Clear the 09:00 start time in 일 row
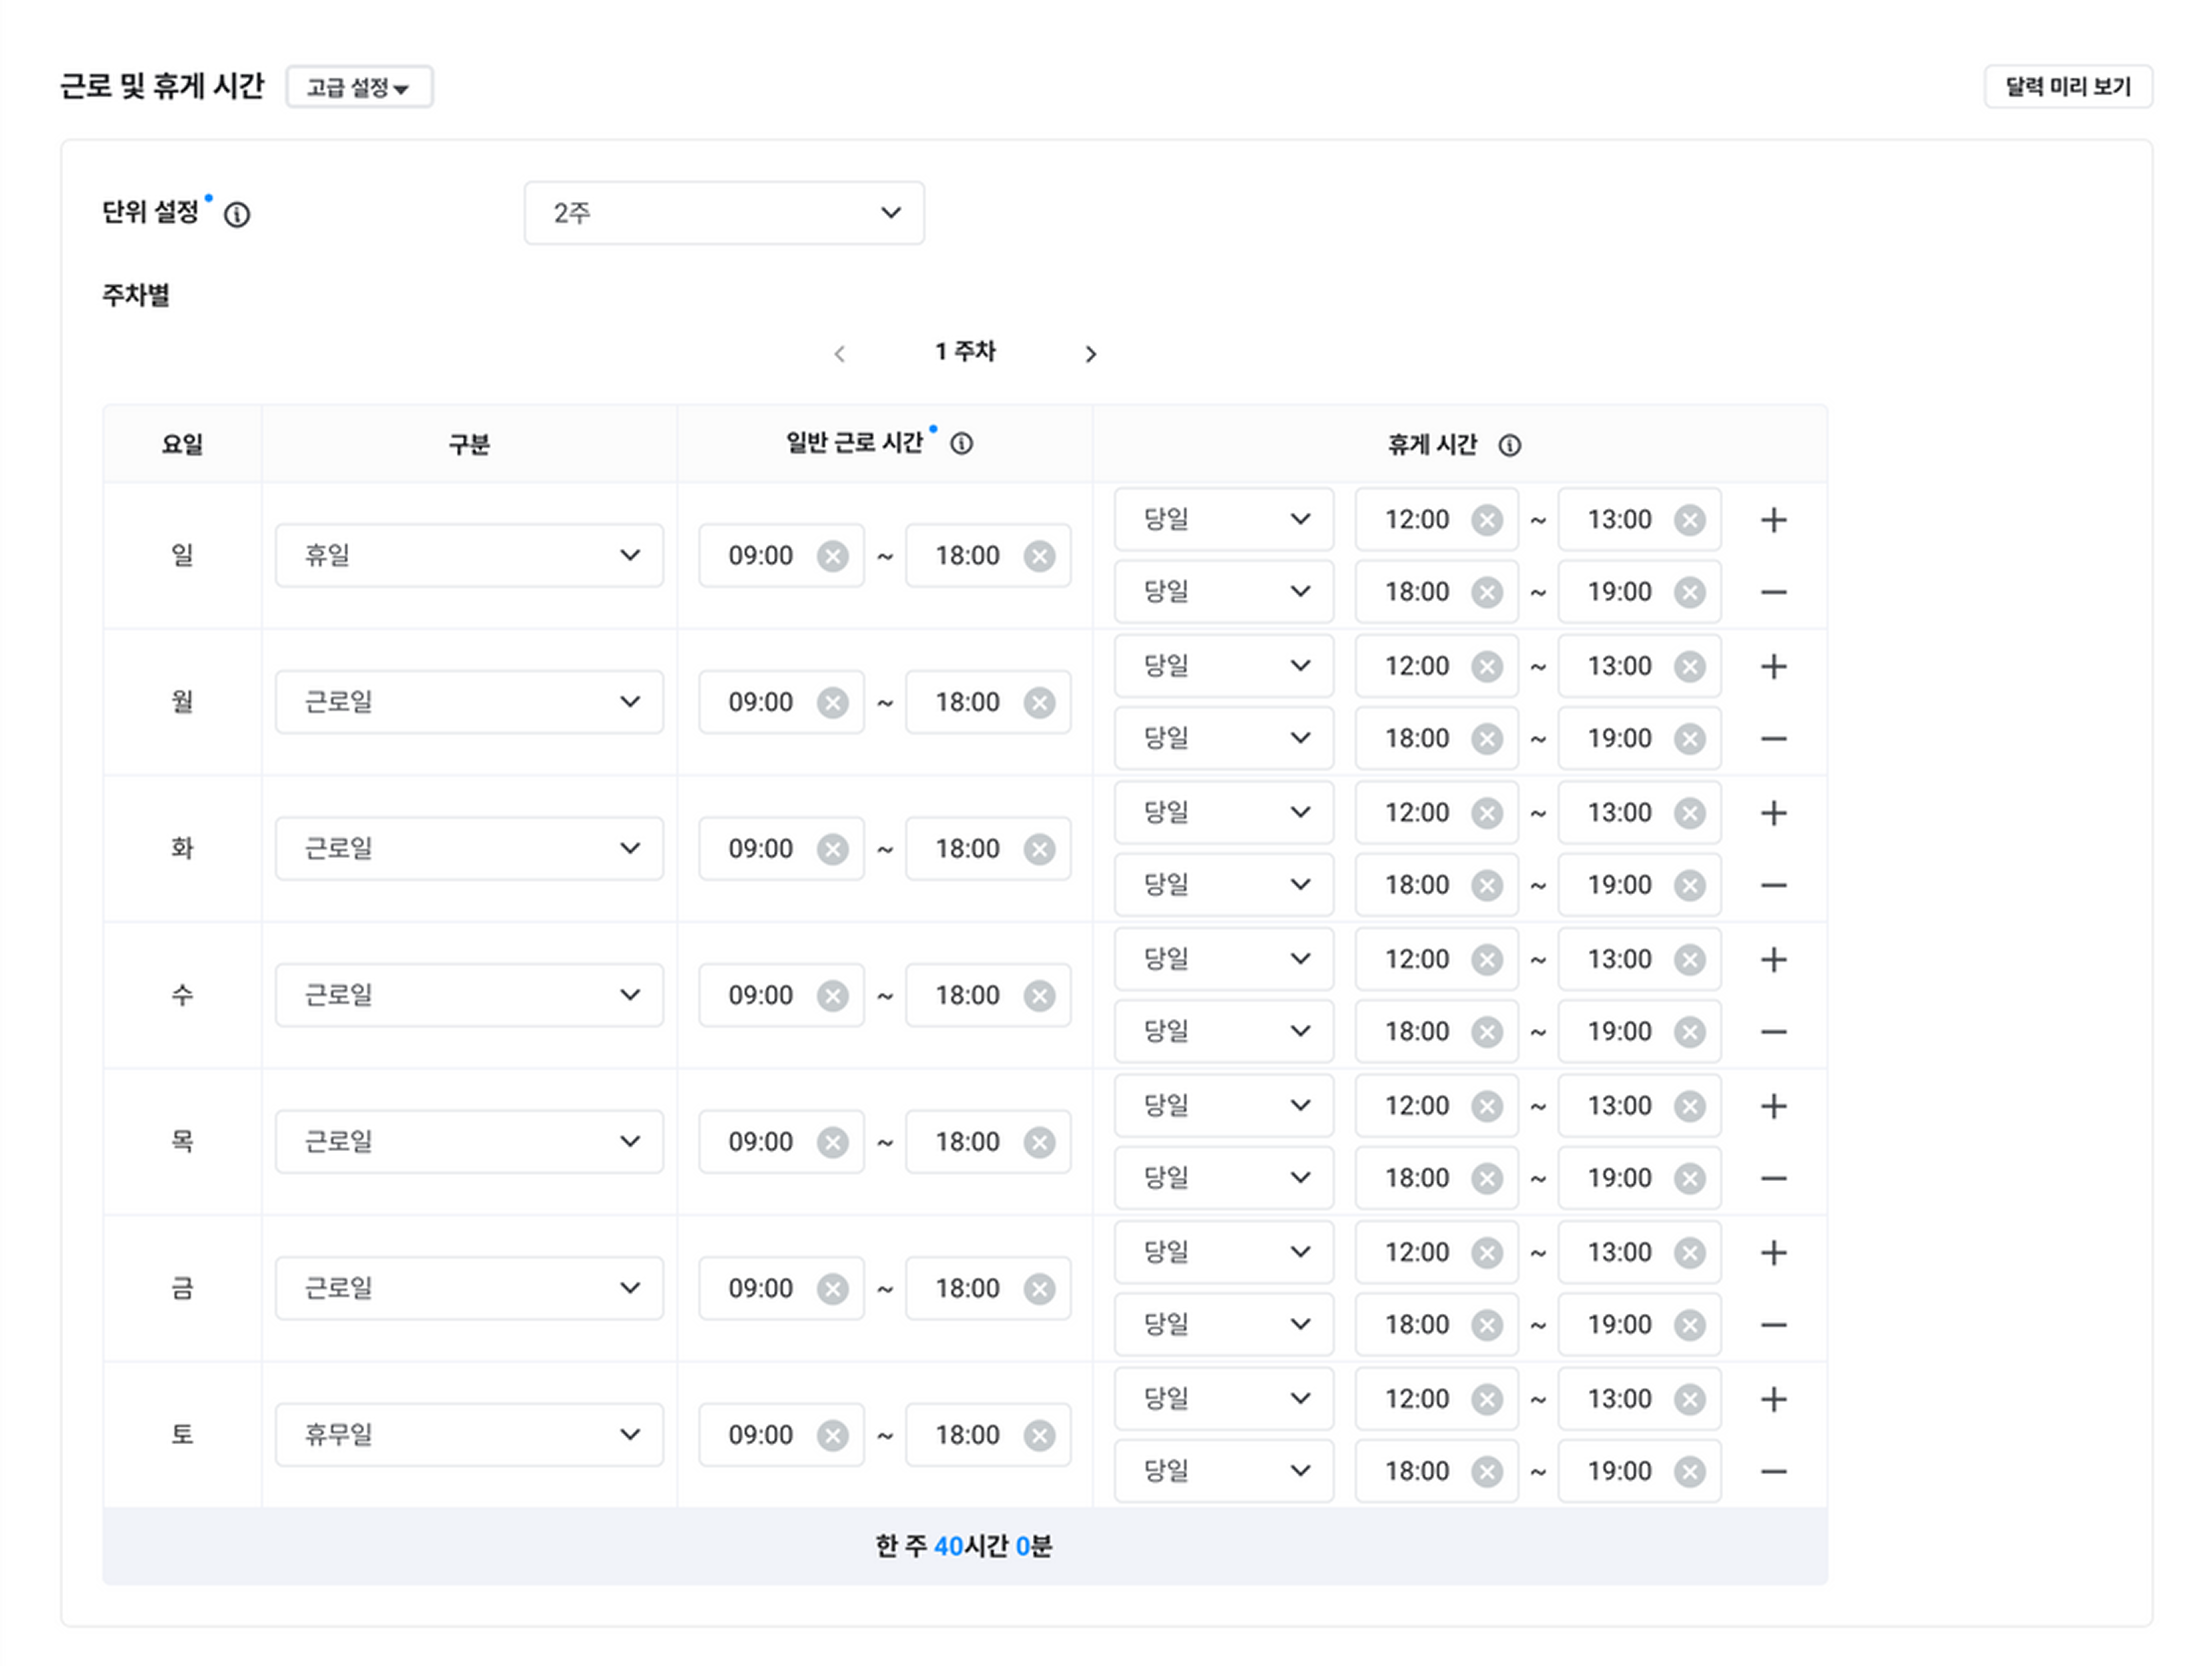The image size is (2212, 1666). point(832,556)
